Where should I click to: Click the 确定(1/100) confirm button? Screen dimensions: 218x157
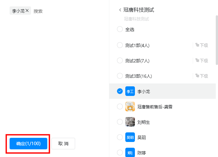[x=28, y=144]
